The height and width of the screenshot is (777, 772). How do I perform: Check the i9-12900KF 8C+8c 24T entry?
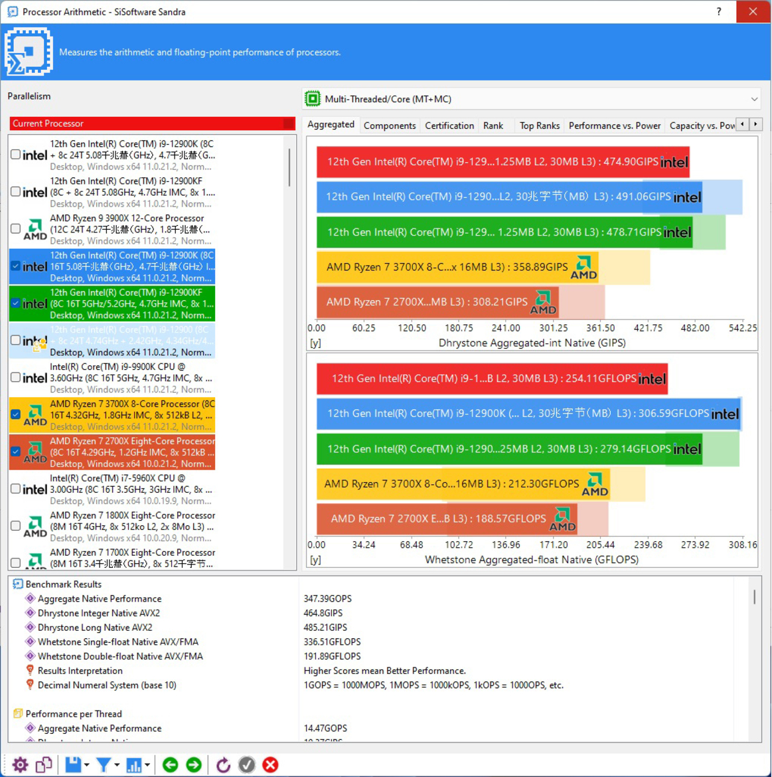(15, 191)
